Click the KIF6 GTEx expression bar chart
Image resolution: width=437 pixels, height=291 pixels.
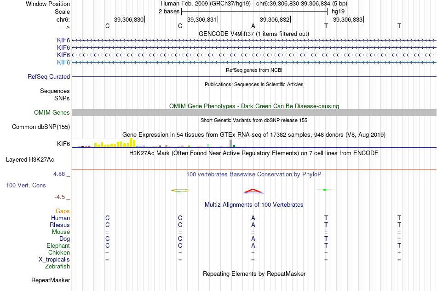(159, 143)
